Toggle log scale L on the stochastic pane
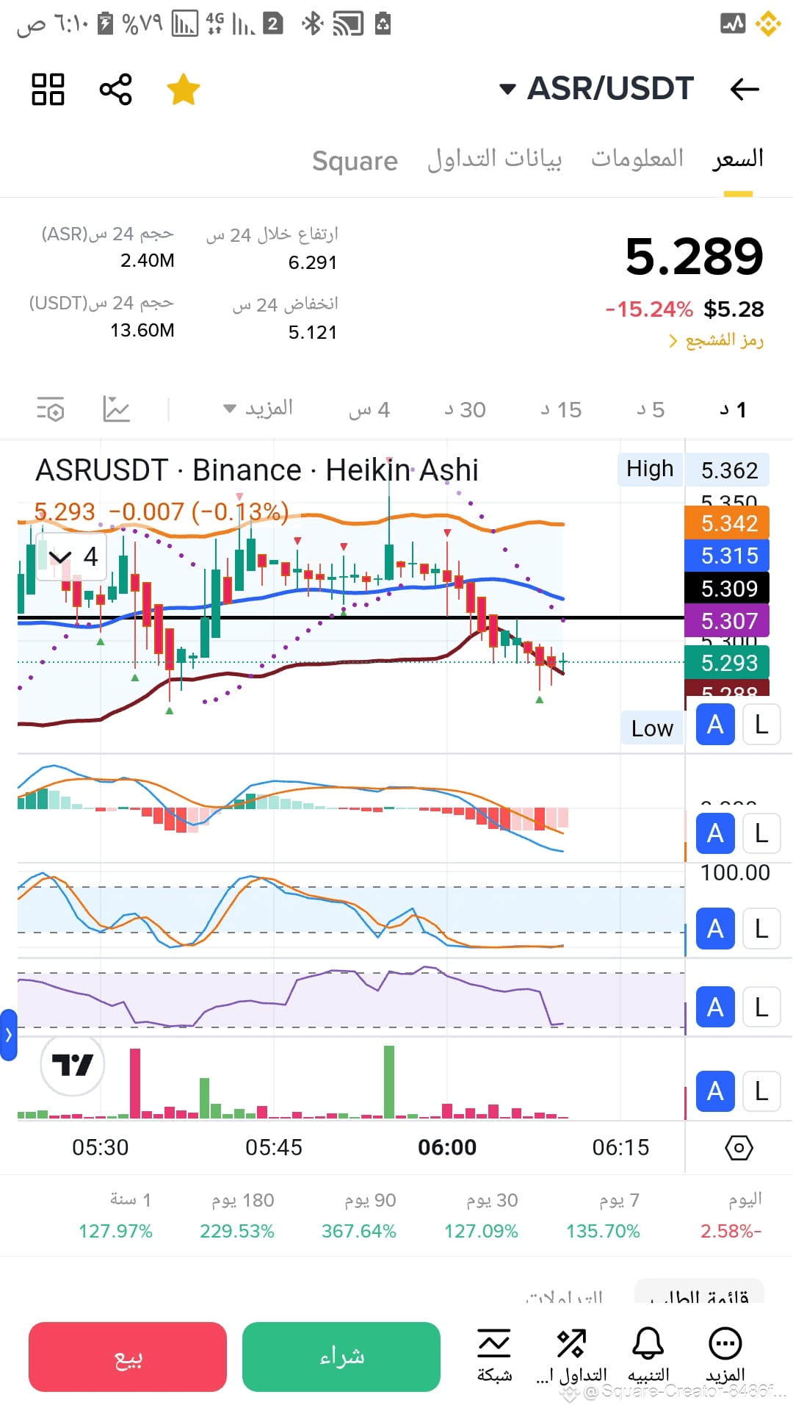Viewport: 793px width, 1411px height. pyautogui.click(x=761, y=929)
